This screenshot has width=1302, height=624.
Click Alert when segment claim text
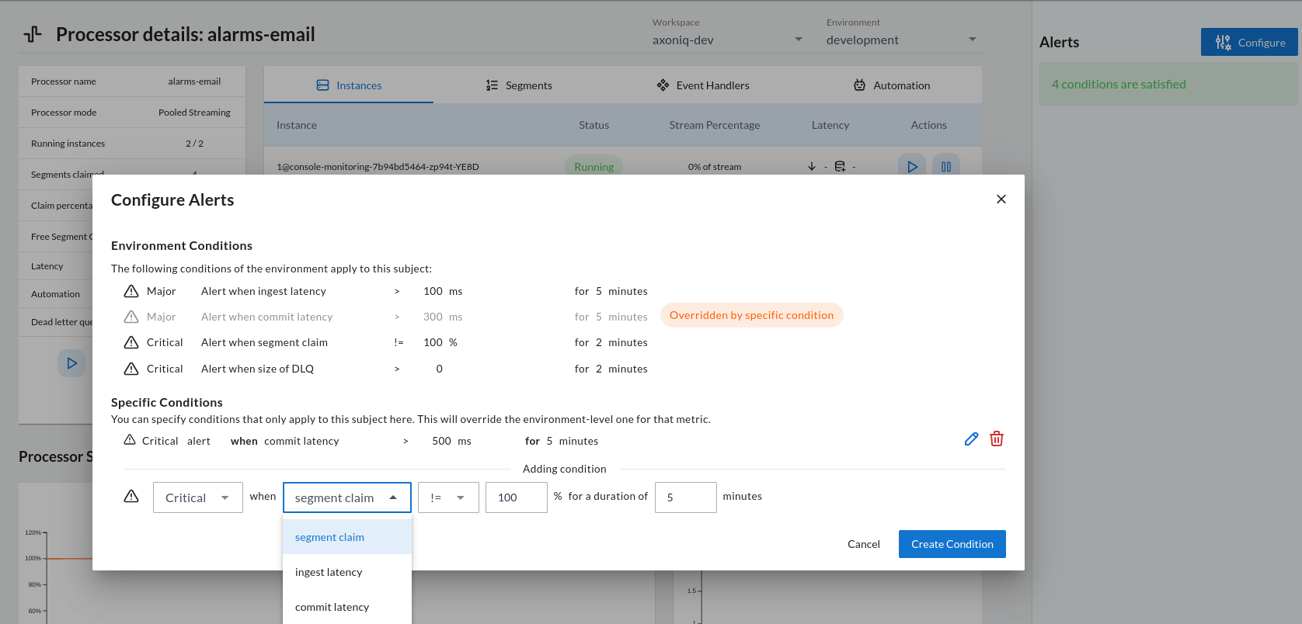coord(264,342)
